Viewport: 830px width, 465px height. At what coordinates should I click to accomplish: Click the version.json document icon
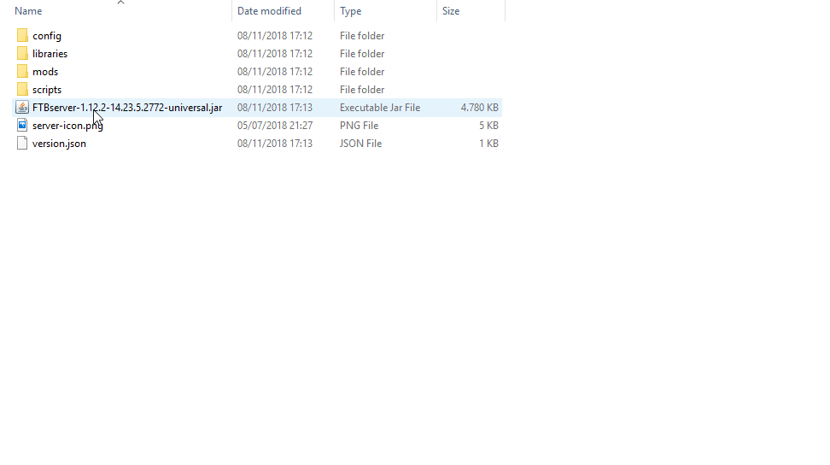(x=22, y=144)
